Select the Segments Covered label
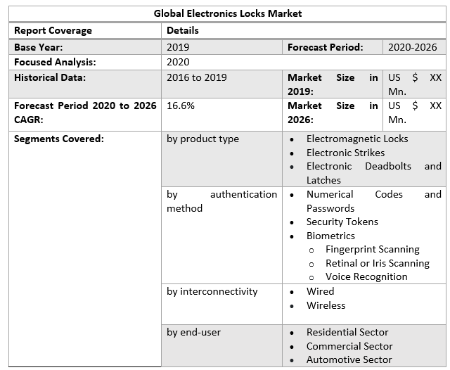Image resolution: width=450 pixels, height=370 pixels. coord(59,139)
